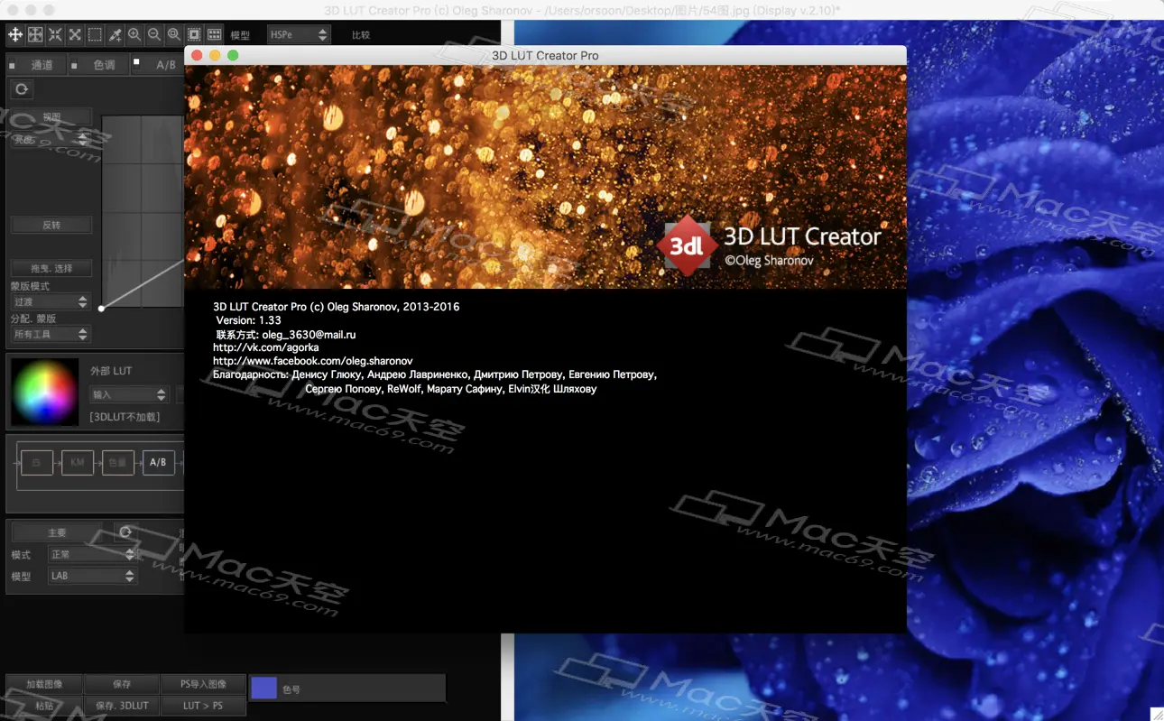This screenshot has width=1164, height=721.
Task: Select the KM node in pipeline diagram
Action: click(78, 462)
